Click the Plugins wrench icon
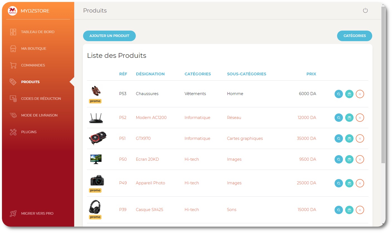 tap(13, 132)
